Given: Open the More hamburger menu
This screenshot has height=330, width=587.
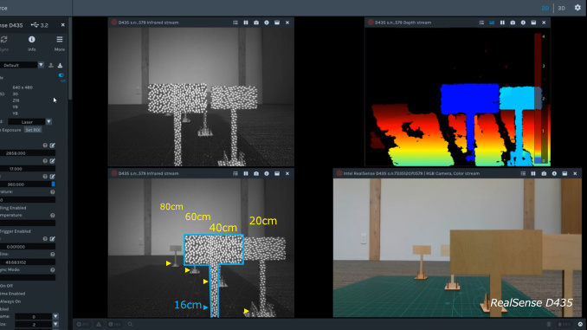Looking at the screenshot, I should (x=60, y=39).
